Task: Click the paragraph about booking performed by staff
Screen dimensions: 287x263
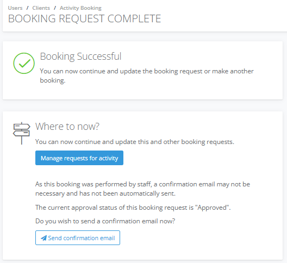Action: click(x=142, y=189)
